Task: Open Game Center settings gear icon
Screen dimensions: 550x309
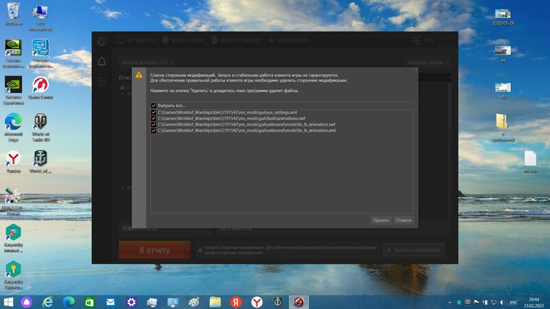Action: coord(102,82)
